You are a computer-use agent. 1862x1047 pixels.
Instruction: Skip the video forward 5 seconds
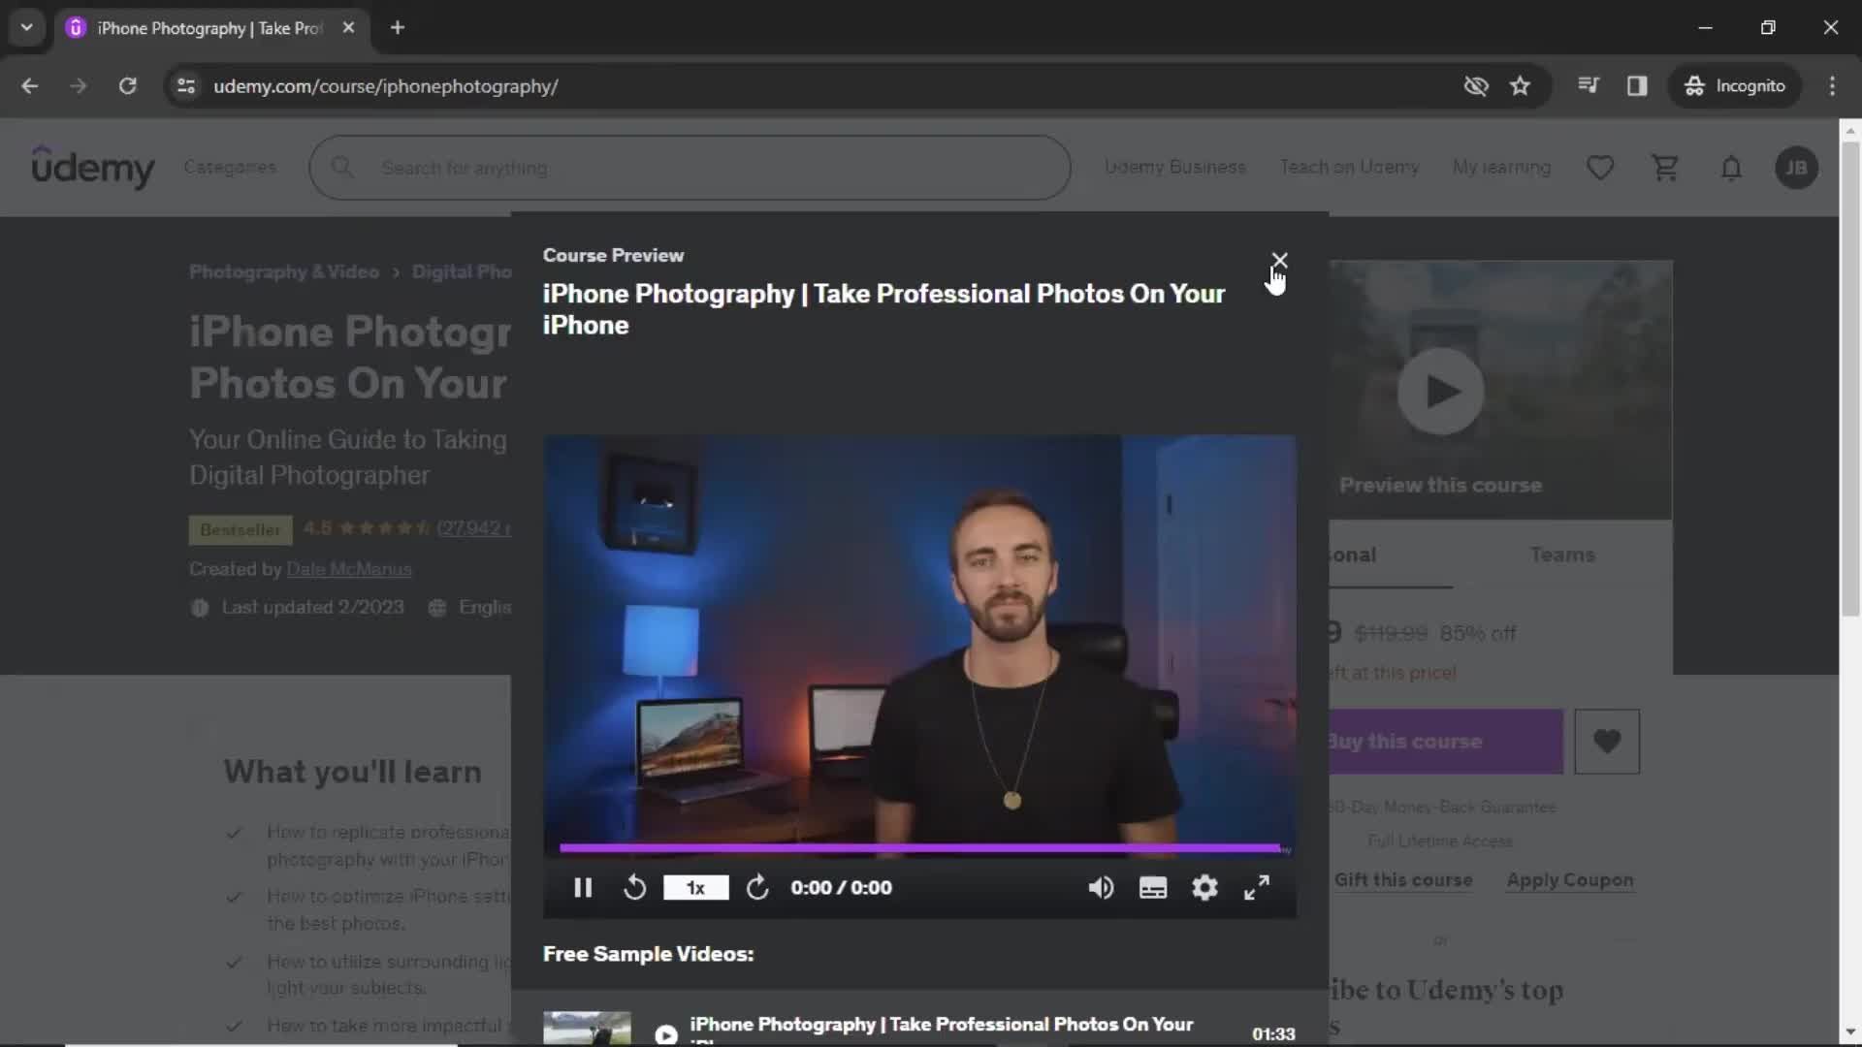757,888
